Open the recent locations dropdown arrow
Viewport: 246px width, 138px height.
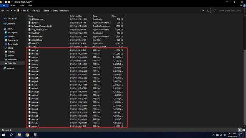click(11, 11)
